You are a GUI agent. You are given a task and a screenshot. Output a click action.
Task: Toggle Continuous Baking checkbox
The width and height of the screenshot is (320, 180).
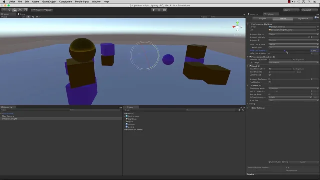[270, 162]
